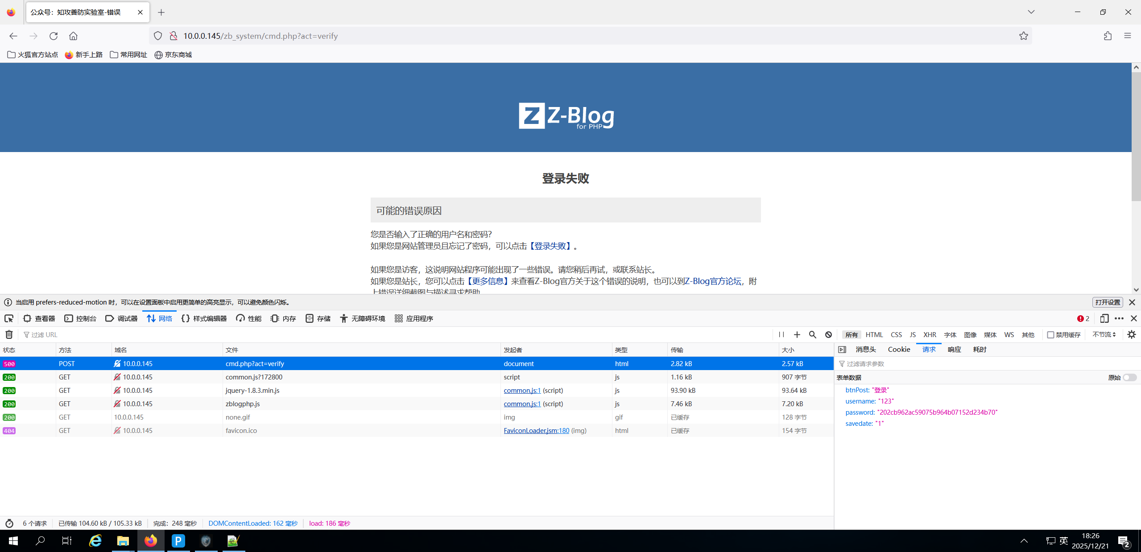The height and width of the screenshot is (552, 1141).
Task: Sort requests by 状态 column header
Action: [28, 350]
